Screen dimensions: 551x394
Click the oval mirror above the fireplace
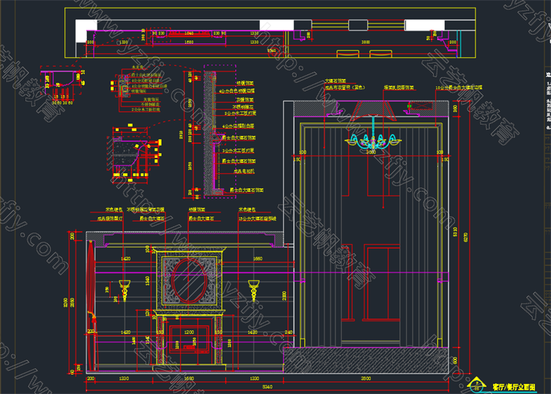(189, 282)
